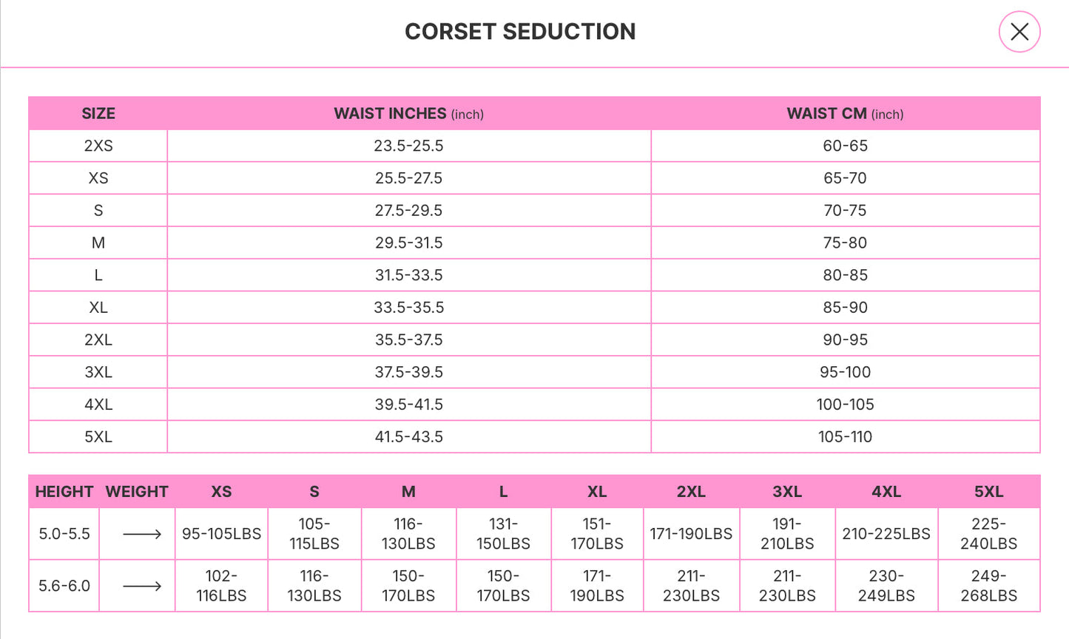Select the WAIST INCHES header cell

(409, 113)
